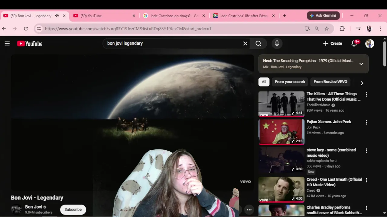387x217 pixels.
Task: Open options for The Killers video
Action: 366,95
